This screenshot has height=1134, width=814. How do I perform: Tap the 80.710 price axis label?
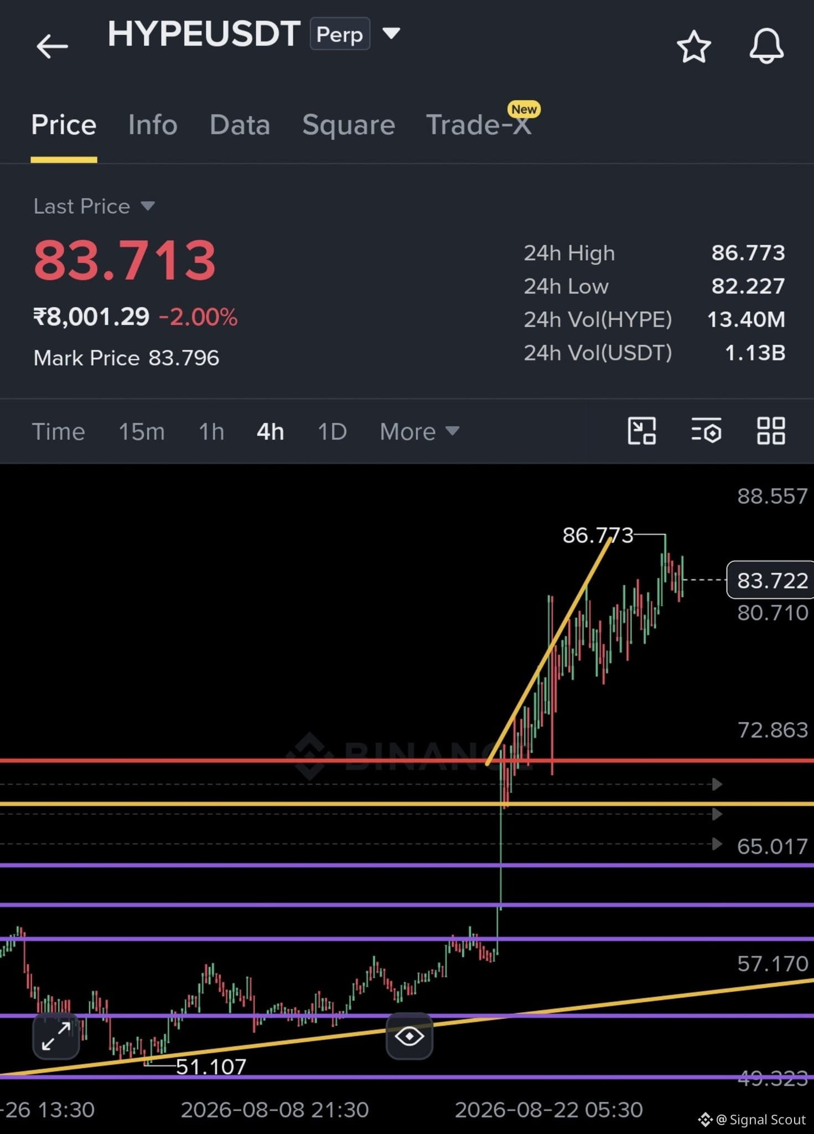[x=772, y=613]
